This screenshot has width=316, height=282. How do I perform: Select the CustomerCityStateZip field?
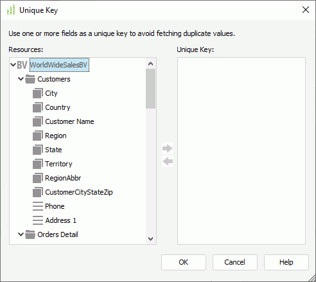[x=79, y=192]
